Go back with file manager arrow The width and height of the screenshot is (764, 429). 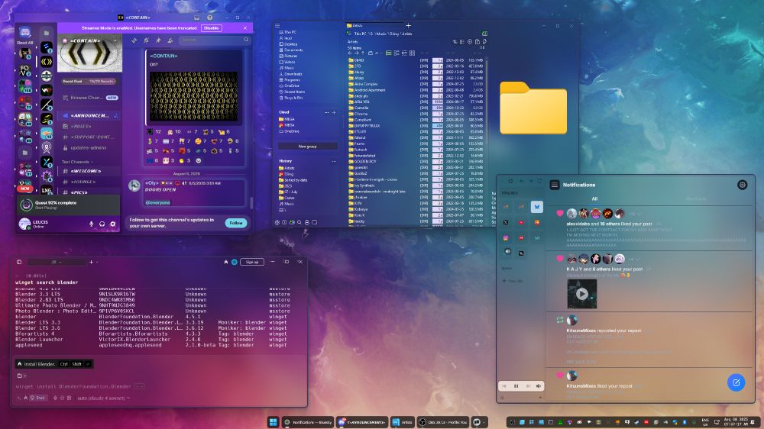point(350,53)
